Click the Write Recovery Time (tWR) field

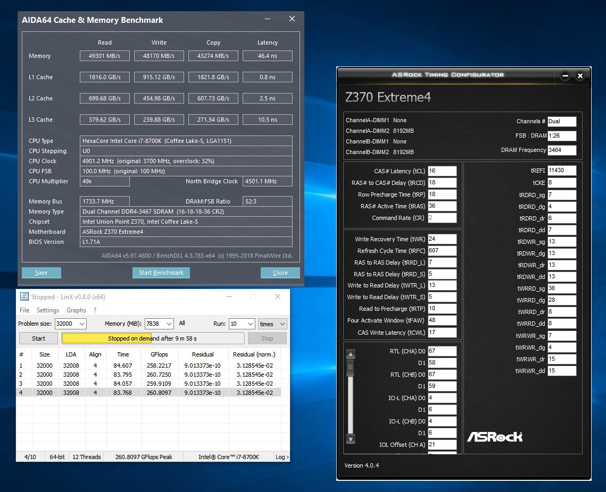pos(442,239)
